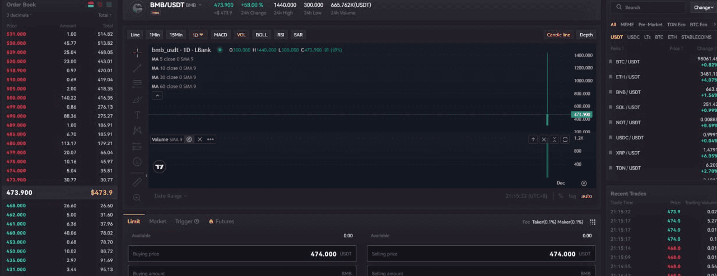Open the Date Range dropdown
Image resolution: width=717 pixels, height=276 pixels.
point(171,196)
